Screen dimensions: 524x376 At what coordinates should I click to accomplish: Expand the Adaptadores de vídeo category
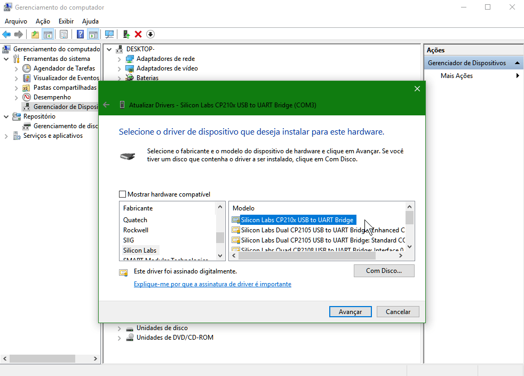[x=120, y=68]
